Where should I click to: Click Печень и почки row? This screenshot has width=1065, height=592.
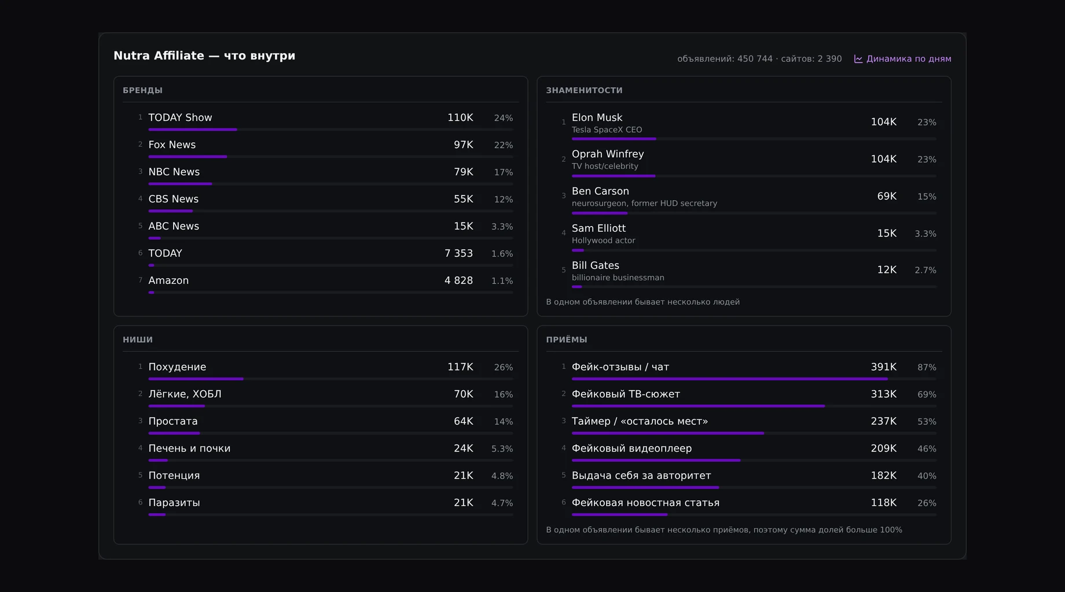325,452
